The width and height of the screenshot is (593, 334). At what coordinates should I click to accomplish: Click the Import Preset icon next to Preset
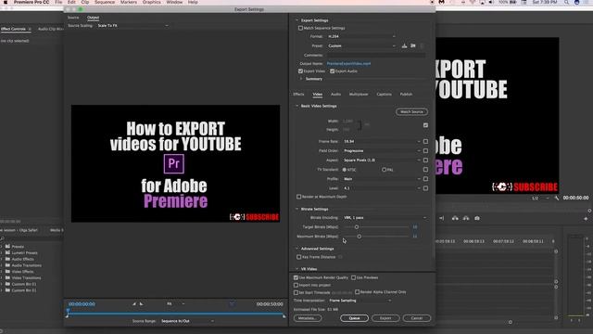413,45
